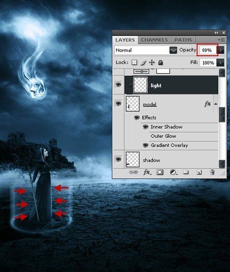Delete layer with trash icon
230x272 pixels.
coord(212,172)
